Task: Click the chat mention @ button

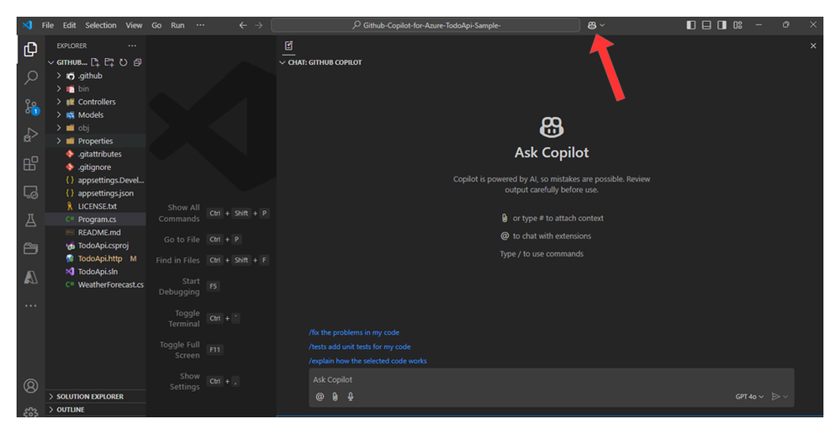Action: [x=320, y=396]
